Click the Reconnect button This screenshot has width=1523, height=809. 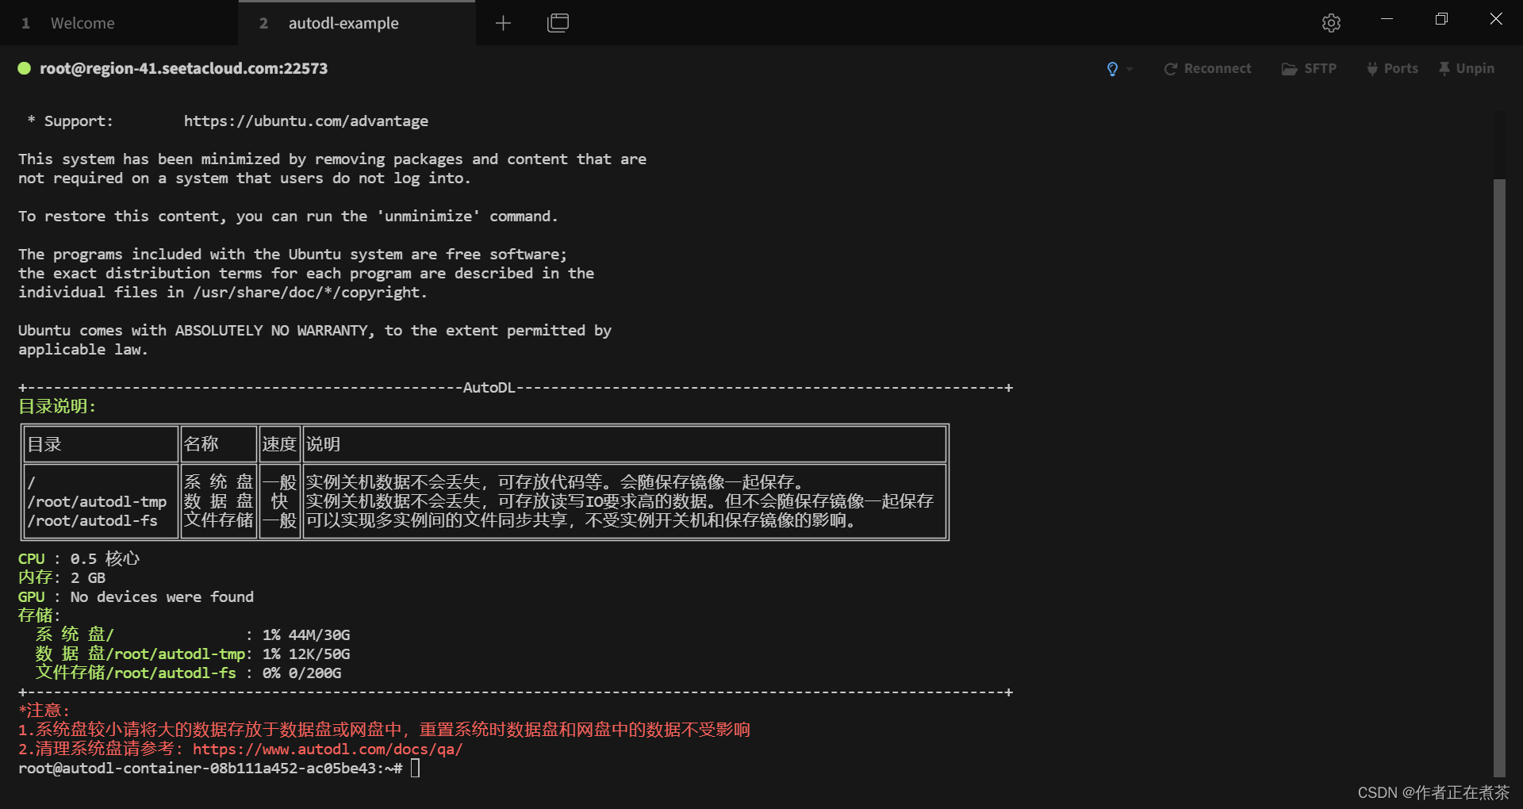[1207, 69]
